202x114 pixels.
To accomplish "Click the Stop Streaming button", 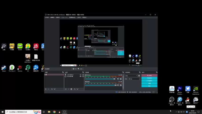I will [x=149, y=75].
